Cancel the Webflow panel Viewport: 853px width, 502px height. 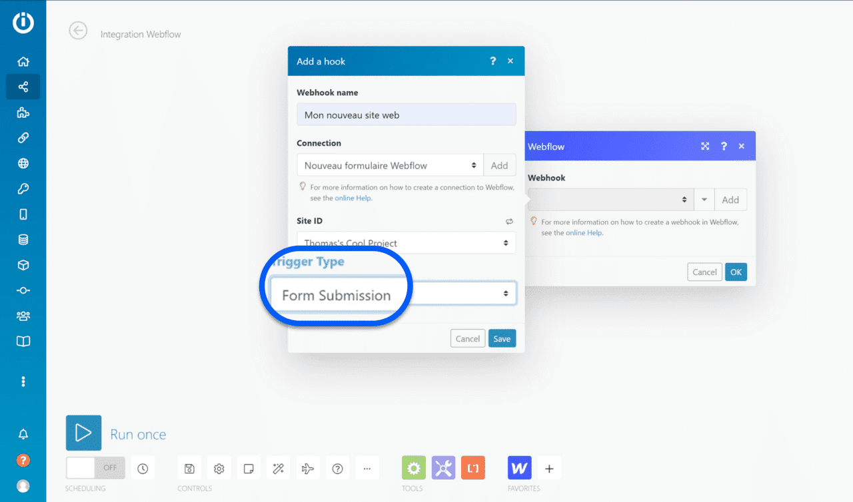coord(705,272)
